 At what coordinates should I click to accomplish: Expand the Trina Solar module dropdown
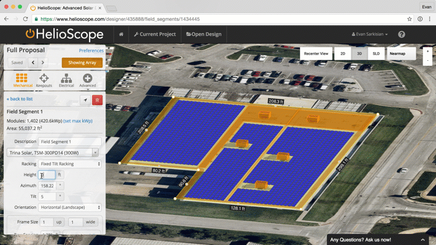point(53,152)
